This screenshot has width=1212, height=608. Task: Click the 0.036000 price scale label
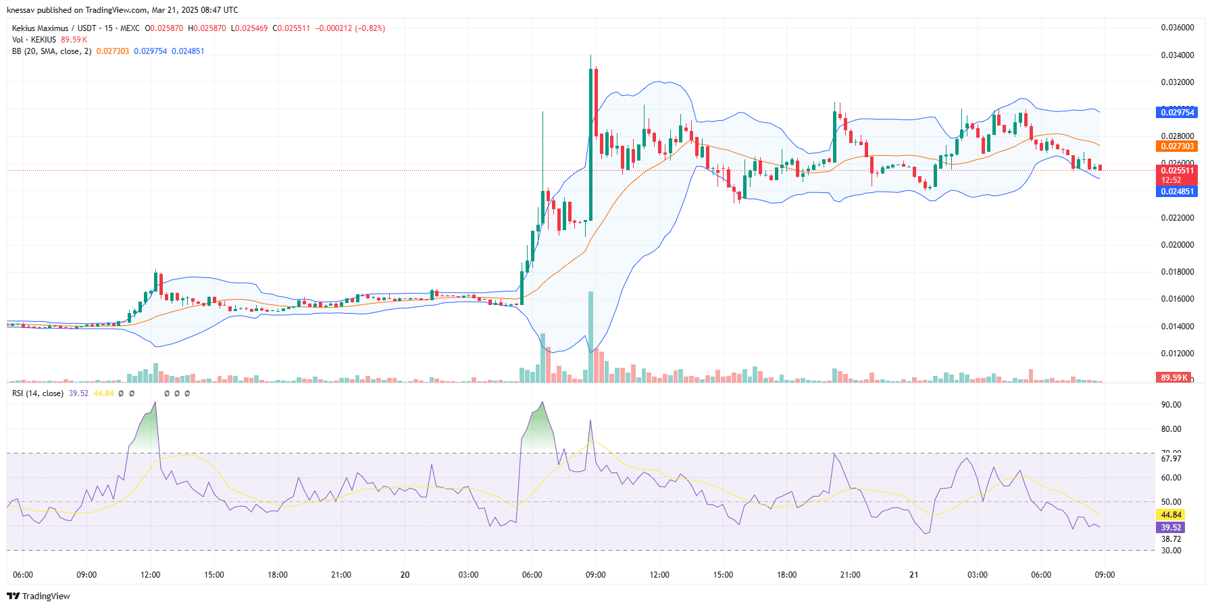(1178, 28)
